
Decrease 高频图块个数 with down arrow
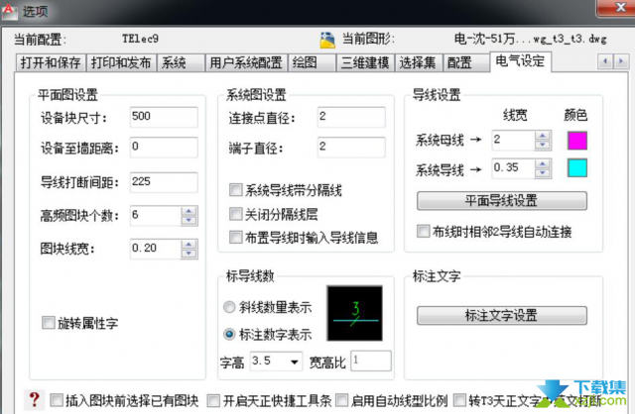click(x=189, y=220)
